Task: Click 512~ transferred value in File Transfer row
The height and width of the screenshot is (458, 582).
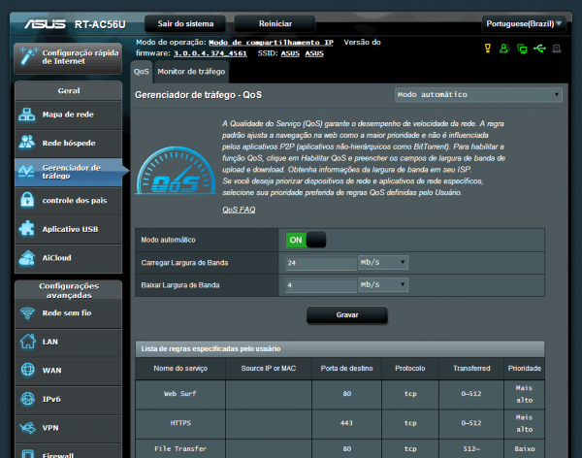Action: click(x=471, y=448)
